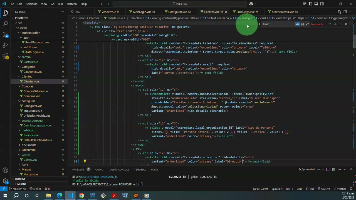The height and width of the screenshot is (200, 356).
Task: Toggle primary side bar visibility in title bar
Action: [x=310, y=4]
